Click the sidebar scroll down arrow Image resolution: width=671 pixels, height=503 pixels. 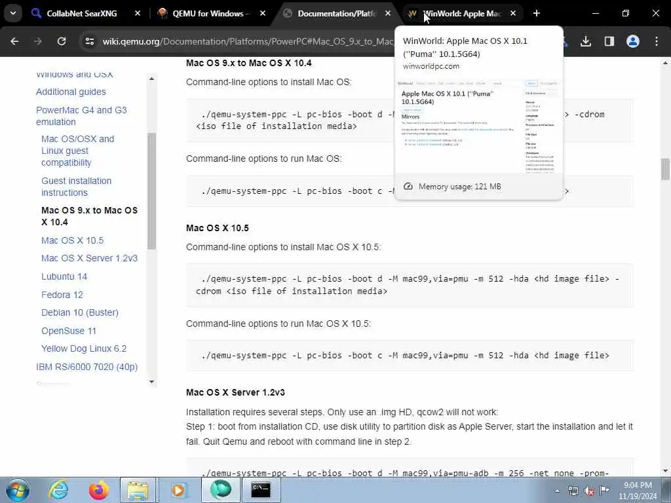point(151,382)
